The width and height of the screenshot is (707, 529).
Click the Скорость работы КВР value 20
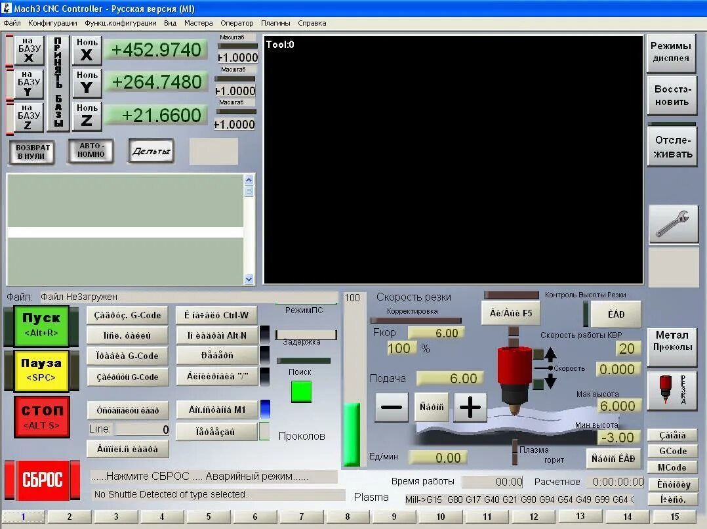627,349
